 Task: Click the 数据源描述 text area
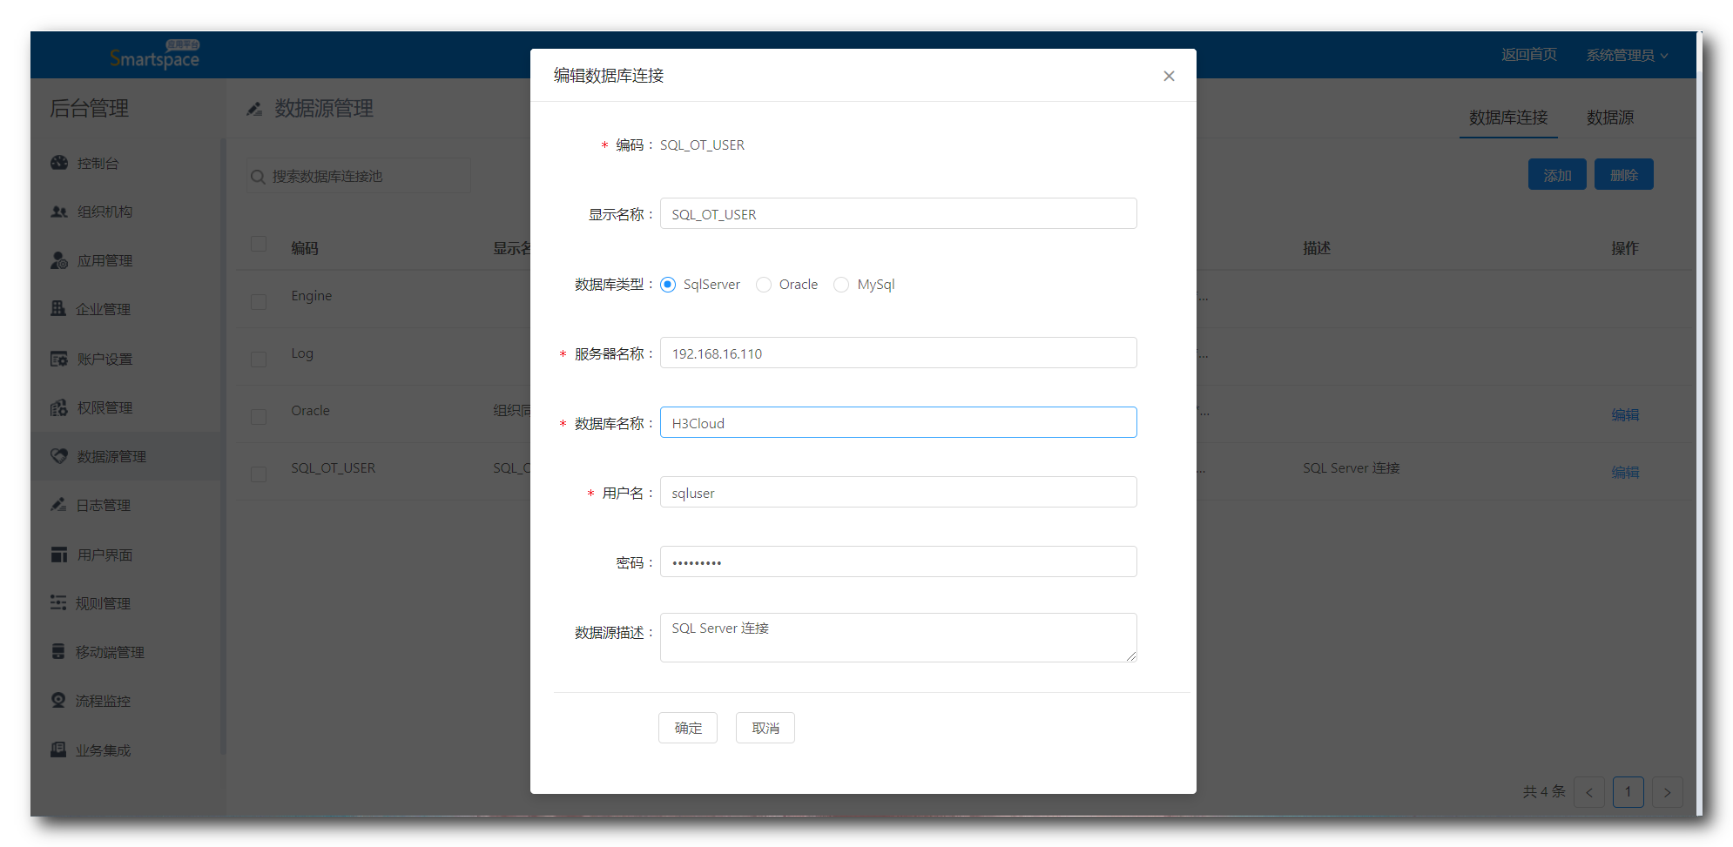(x=899, y=637)
